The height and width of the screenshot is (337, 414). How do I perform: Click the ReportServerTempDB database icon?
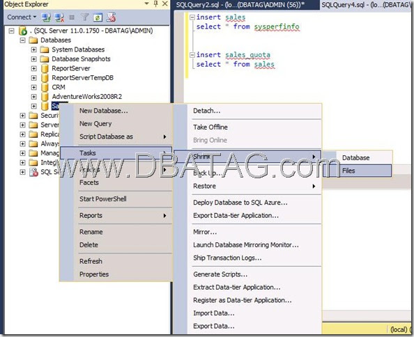[45, 78]
